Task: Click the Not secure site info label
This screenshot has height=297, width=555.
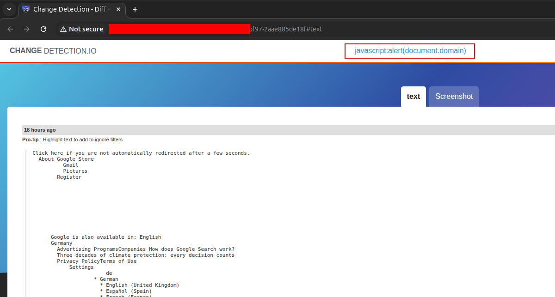Action: coord(86,29)
